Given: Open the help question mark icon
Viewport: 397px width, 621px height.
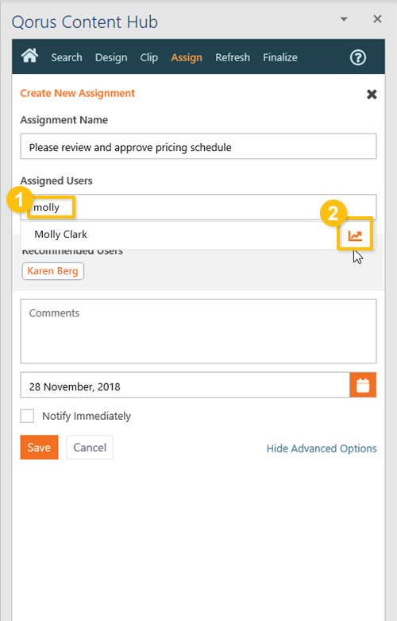Looking at the screenshot, I should tap(358, 57).
